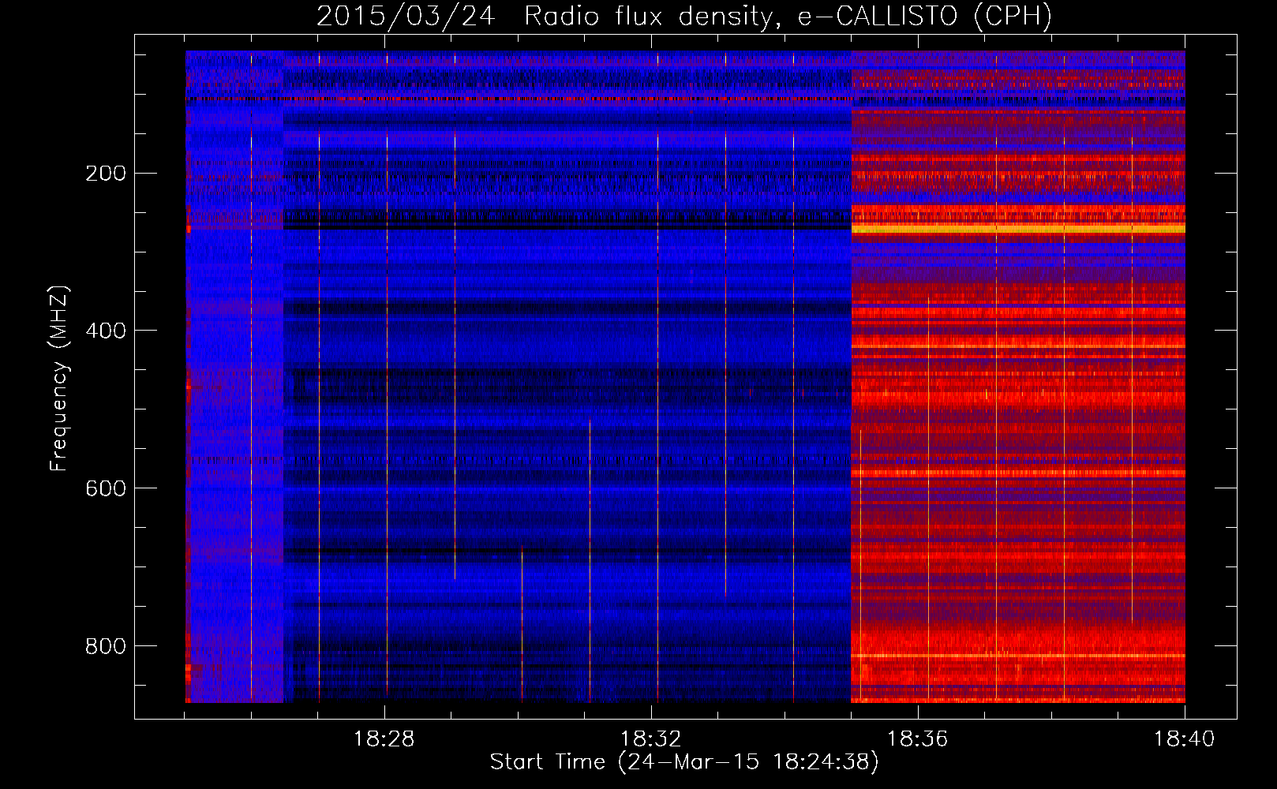This screenshot has width=1277, height=789.
Task: Click the 200 MHz frequency tick label
Action: 105,173
